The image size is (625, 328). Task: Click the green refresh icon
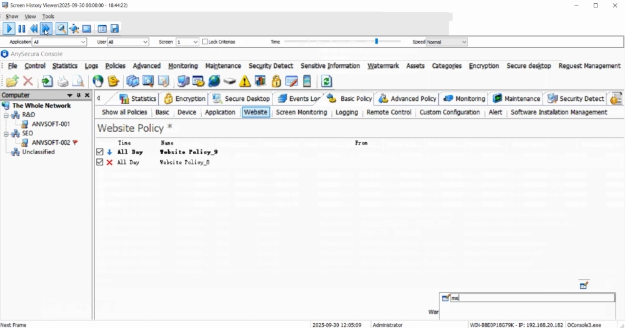pyautogui.click(x=326, y=81)
